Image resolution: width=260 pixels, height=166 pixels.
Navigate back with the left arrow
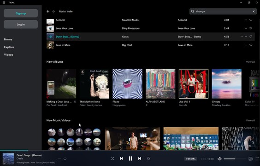pyautogui.click(x=48, y=12)
